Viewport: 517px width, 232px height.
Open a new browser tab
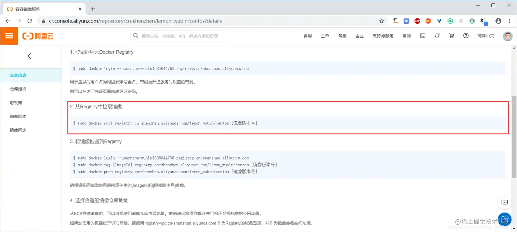coord(93,9)
